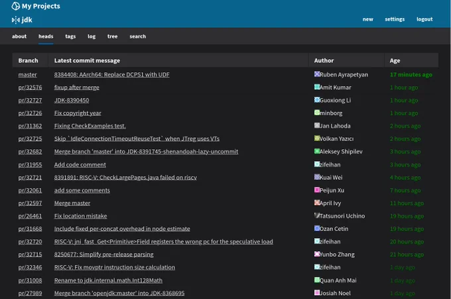Open 'Fix location mistake' commit
The width and height of the screenshot is (451, 299).
[x=80, y=216]
